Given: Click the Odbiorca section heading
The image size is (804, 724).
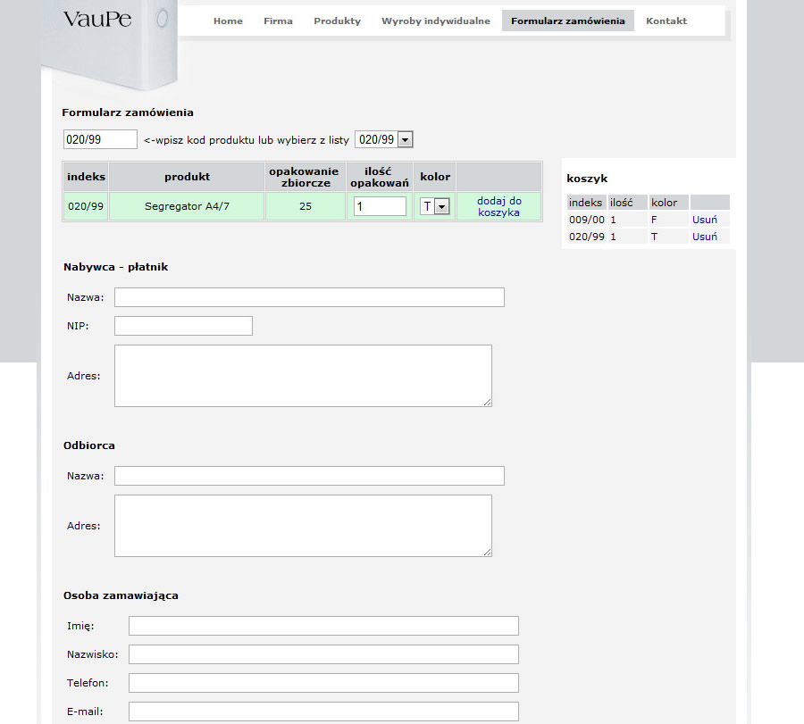Looking at the screenshot, I should pyautogui.click(x=89, y=445).
